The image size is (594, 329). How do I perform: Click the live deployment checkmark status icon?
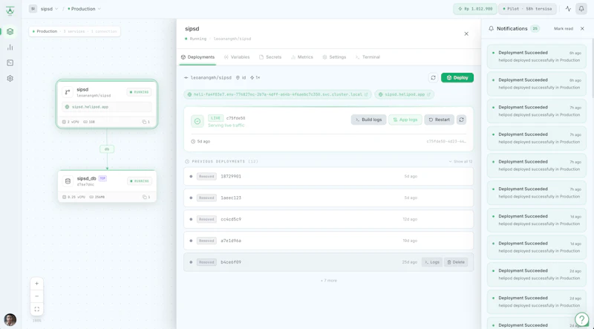[x=197, y=121]
